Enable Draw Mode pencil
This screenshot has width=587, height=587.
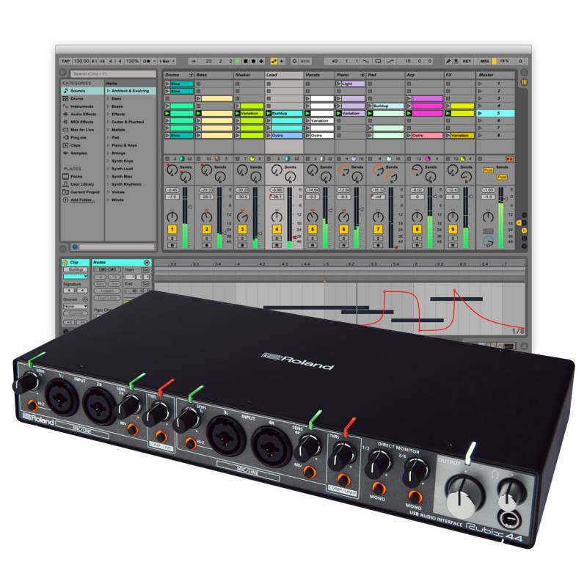tap(448, 61)
